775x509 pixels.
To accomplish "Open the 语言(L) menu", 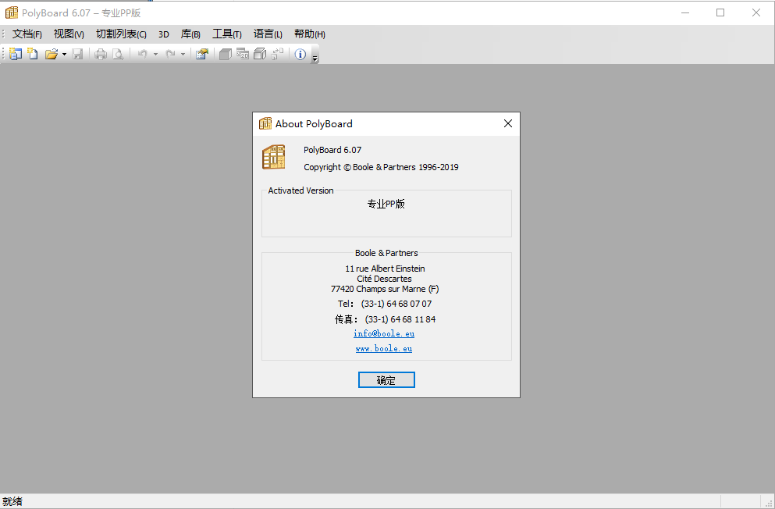I will coord(268,34).
